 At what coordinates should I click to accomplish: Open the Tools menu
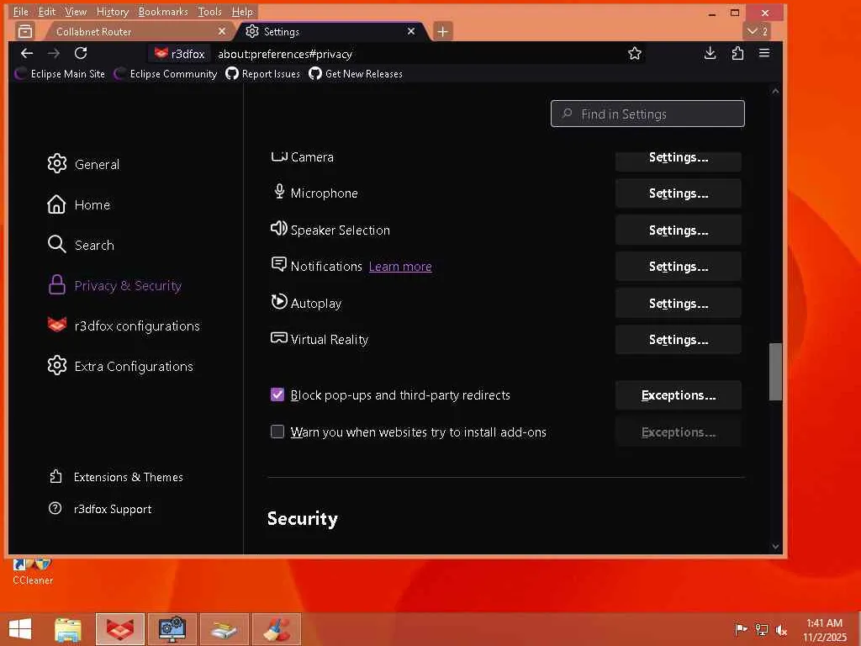[209, 12]
